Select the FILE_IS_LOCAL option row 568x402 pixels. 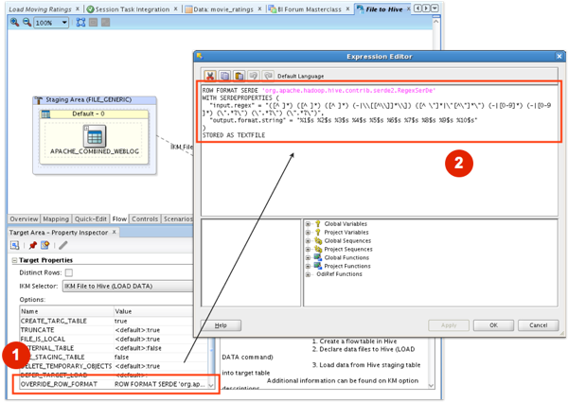point(114,339)
